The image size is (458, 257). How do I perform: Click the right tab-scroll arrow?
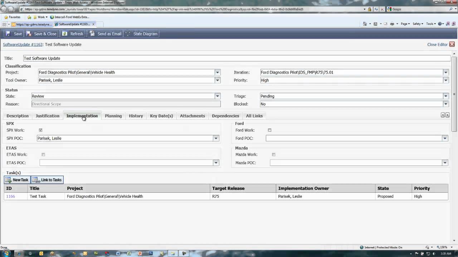[447, 115]
